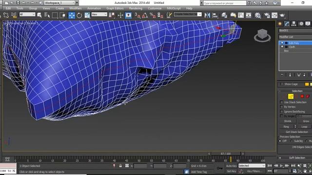Viewport: 312px width, 175px height.
Task: Open the Animation menu
Action: 94,8
